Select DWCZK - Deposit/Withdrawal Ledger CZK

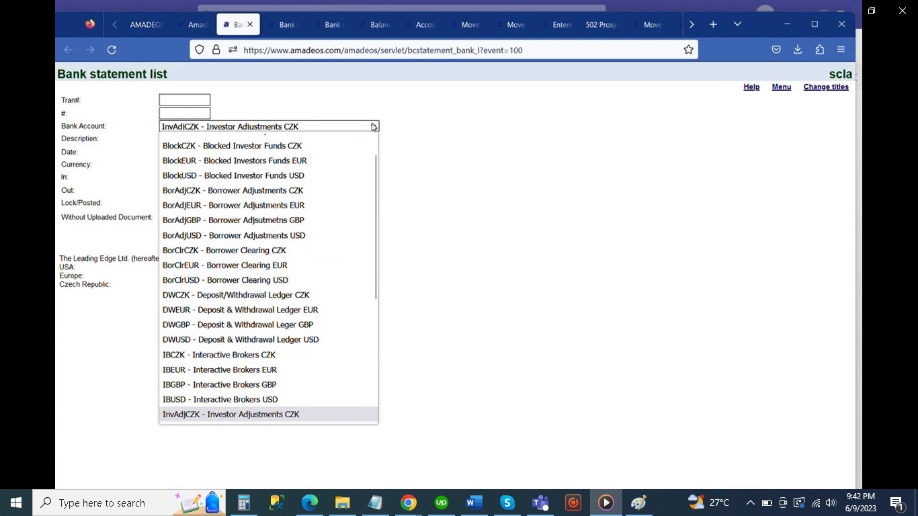tap(268, 295)
